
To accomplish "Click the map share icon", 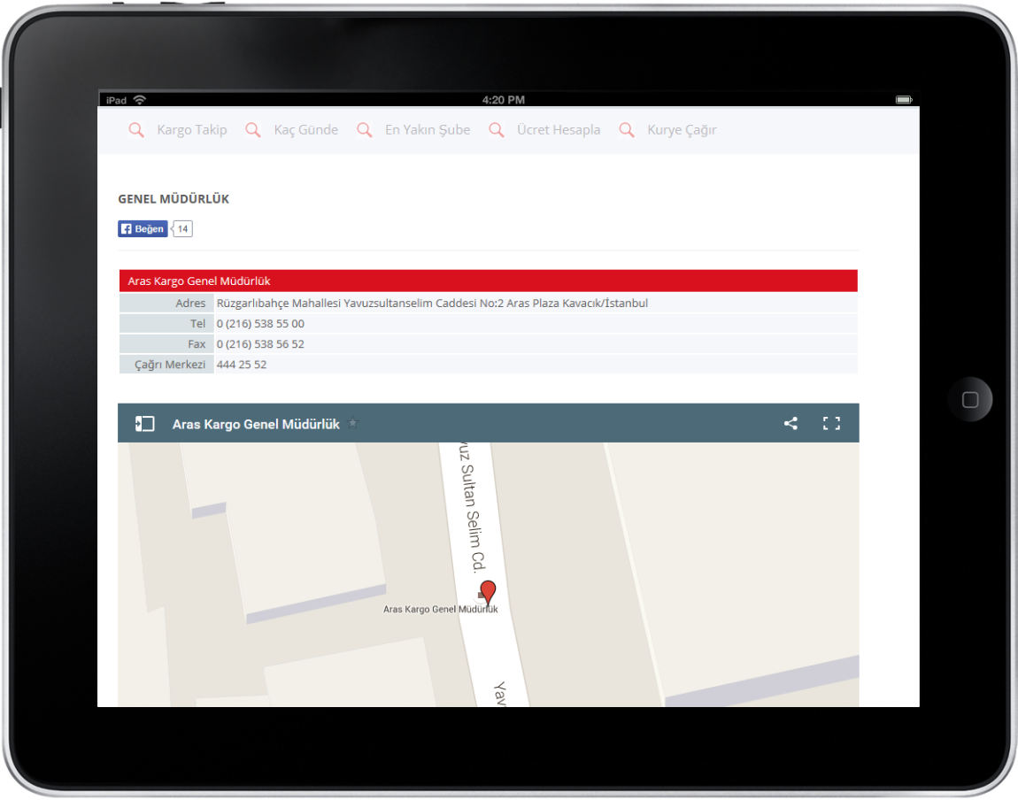I will pos(790,424).
